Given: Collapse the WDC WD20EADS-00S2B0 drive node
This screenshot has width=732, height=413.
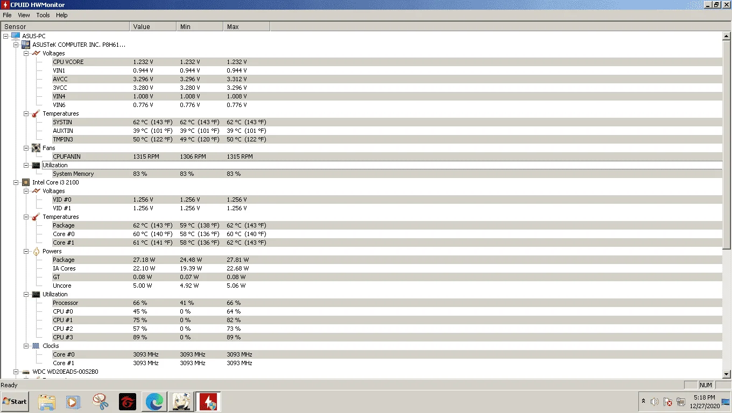Looking at the screenshot, I should [16, 372].
